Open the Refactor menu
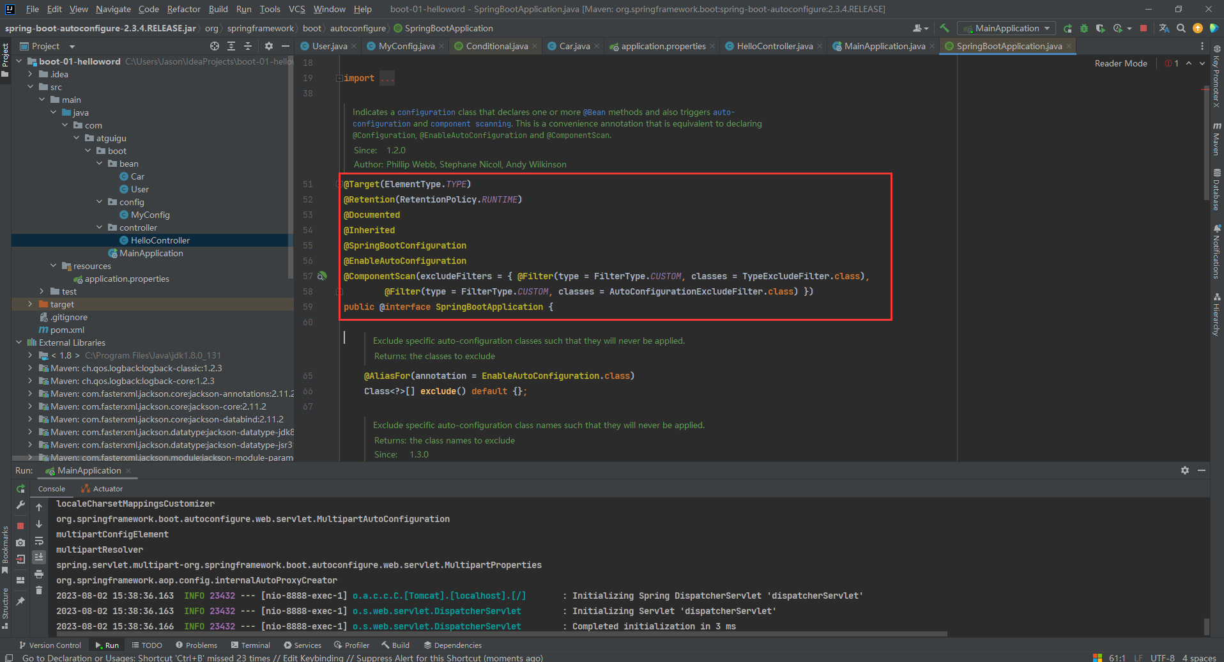This screenshot has height=662, width=1224. pyautogui.click(x=183, y=9)
